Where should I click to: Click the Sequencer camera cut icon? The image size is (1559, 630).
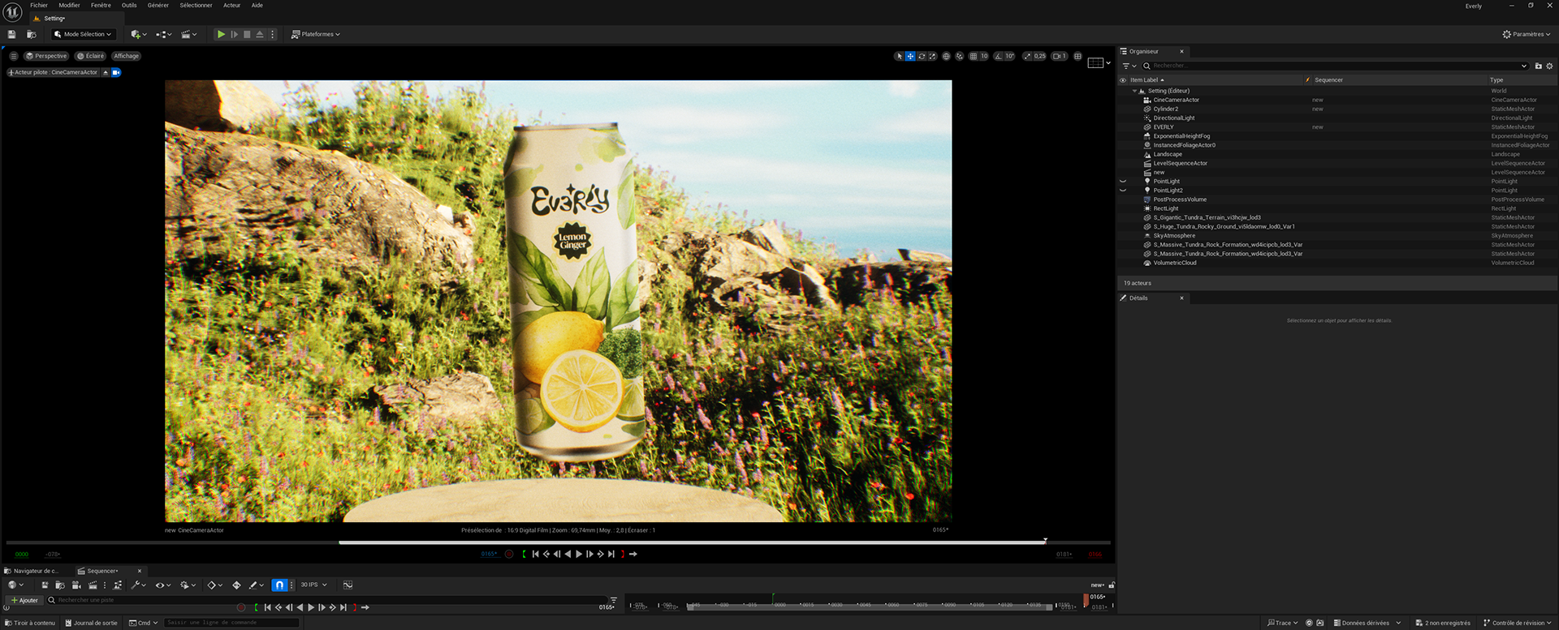click(x=76, y=585)
